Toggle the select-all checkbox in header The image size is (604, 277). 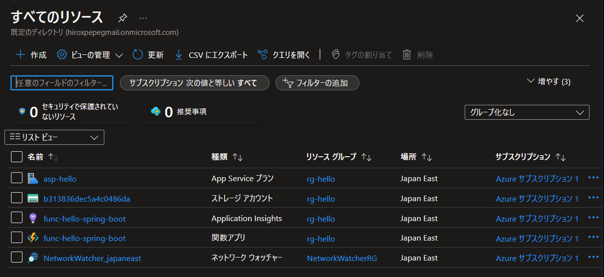pos(17,157)
